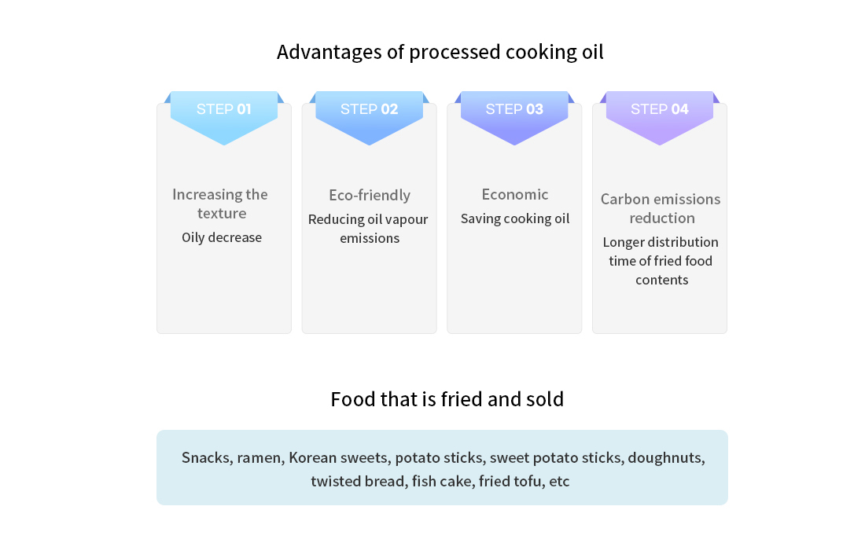Click 'Reducing oil vapour emissions' description
Image resolution: width=865 pixels, height=554 pixels.
click(x=369, y=229)
